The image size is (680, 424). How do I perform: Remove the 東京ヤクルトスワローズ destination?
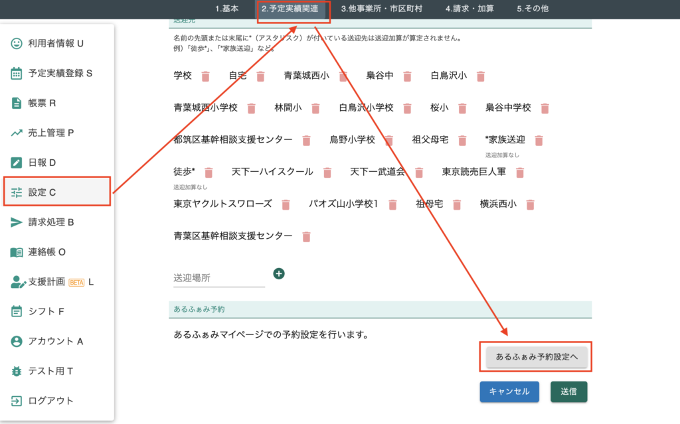[x=286, y=204]
